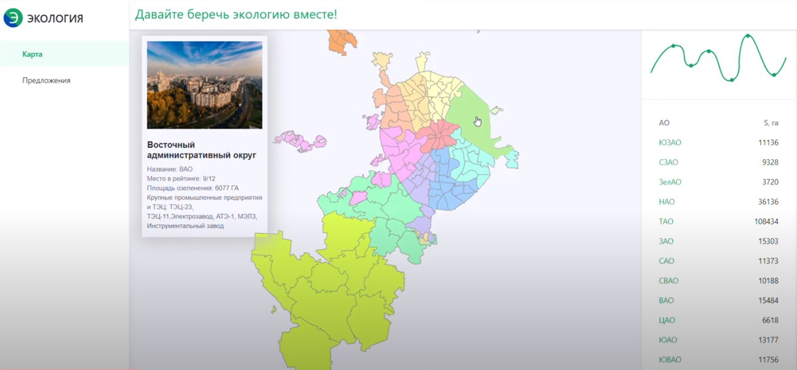Select the ТАО district link
Image resolution: width=797 pixels, height=370 pixels.
pyautogui.click(x=666, y=222)
